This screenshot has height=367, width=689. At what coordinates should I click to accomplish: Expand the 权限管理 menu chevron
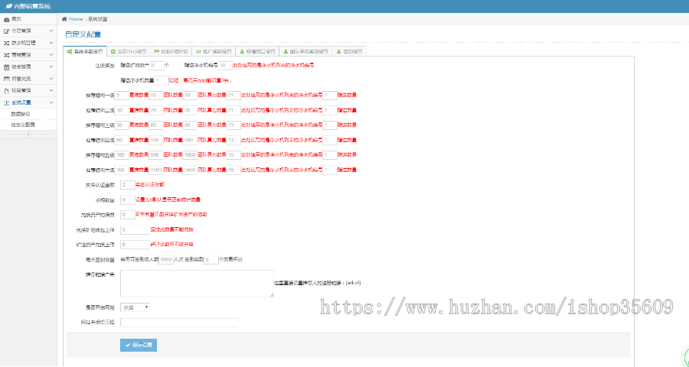tap(51, 90)
